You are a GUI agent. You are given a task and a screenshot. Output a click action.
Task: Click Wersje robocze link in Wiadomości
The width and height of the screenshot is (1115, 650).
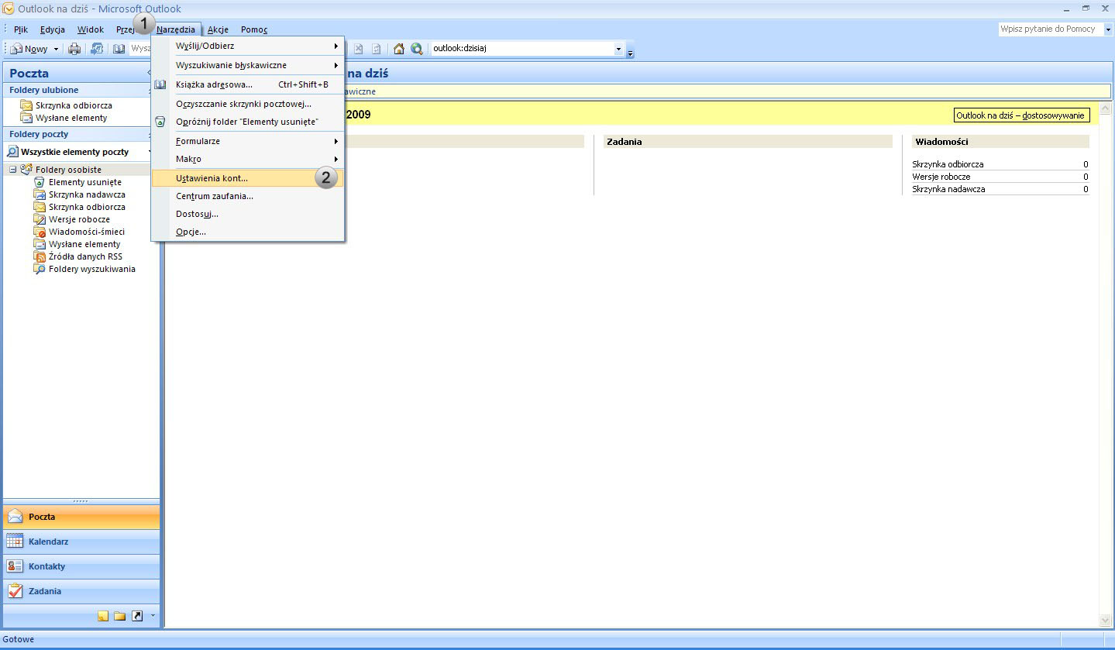(x=941, y=177)
